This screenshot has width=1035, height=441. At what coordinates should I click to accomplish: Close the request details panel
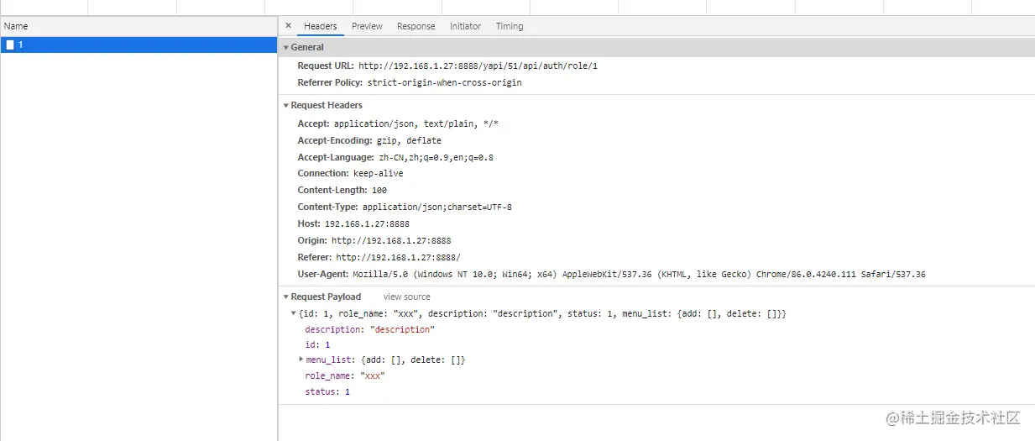(x=289, y=26)
